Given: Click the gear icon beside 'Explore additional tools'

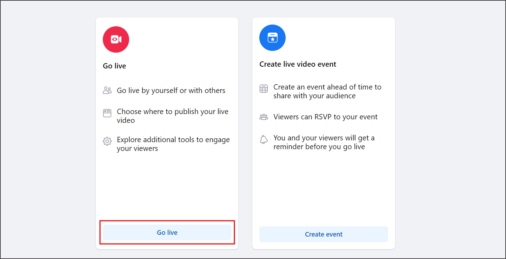Looking at the screenshot, I should 107,140.
